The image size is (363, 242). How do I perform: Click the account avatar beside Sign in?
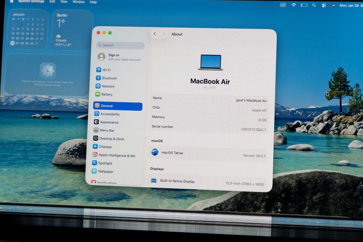pyautogui.click(x=101, y=57)
